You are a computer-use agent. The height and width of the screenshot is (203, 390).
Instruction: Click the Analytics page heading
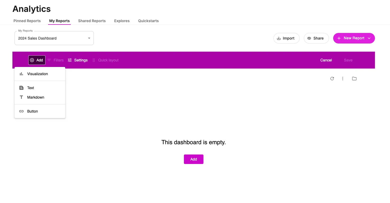(x=32, y=9)
